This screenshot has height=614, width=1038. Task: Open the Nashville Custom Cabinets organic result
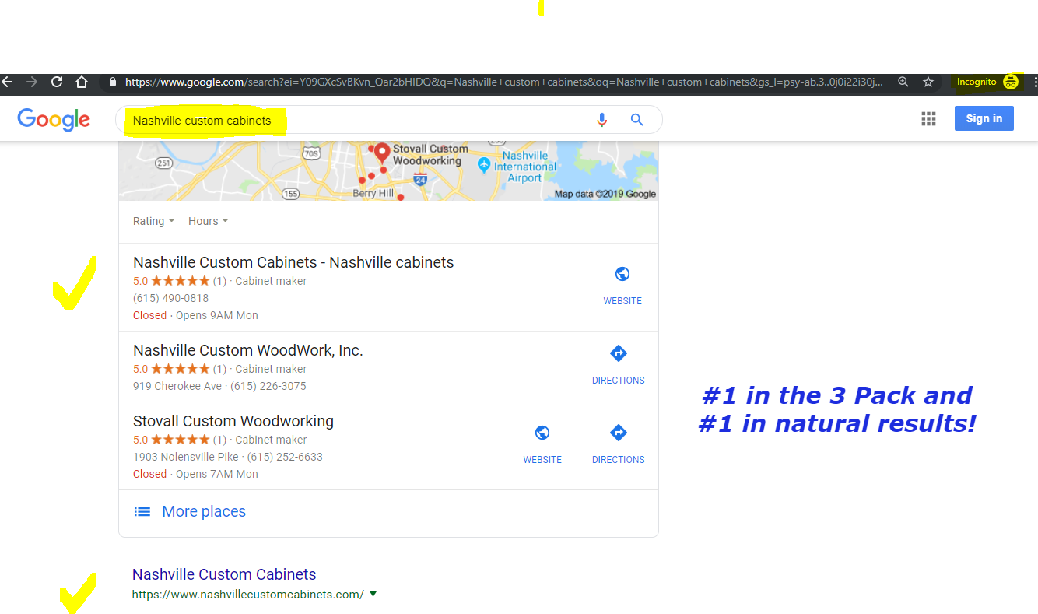click(x=224, y=574)
